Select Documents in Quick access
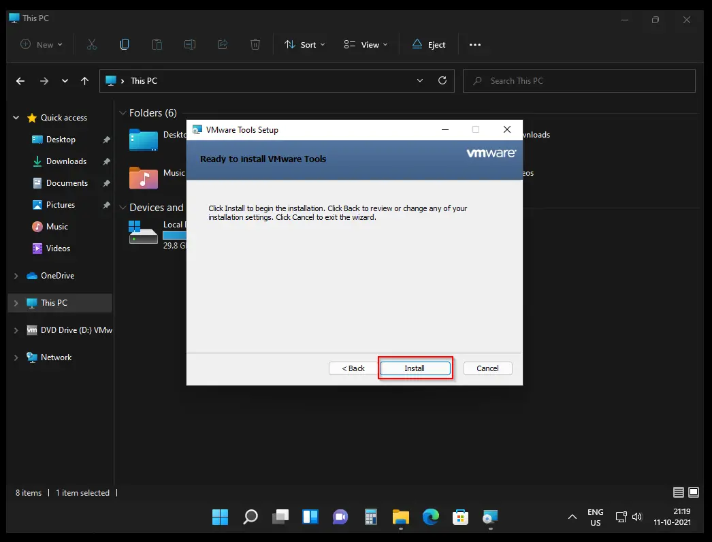Screen dimensions: 712x542 point(67,183)
